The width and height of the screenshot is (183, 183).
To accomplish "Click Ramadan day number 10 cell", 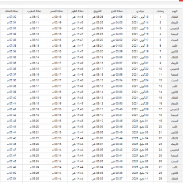I will point(160,69).
